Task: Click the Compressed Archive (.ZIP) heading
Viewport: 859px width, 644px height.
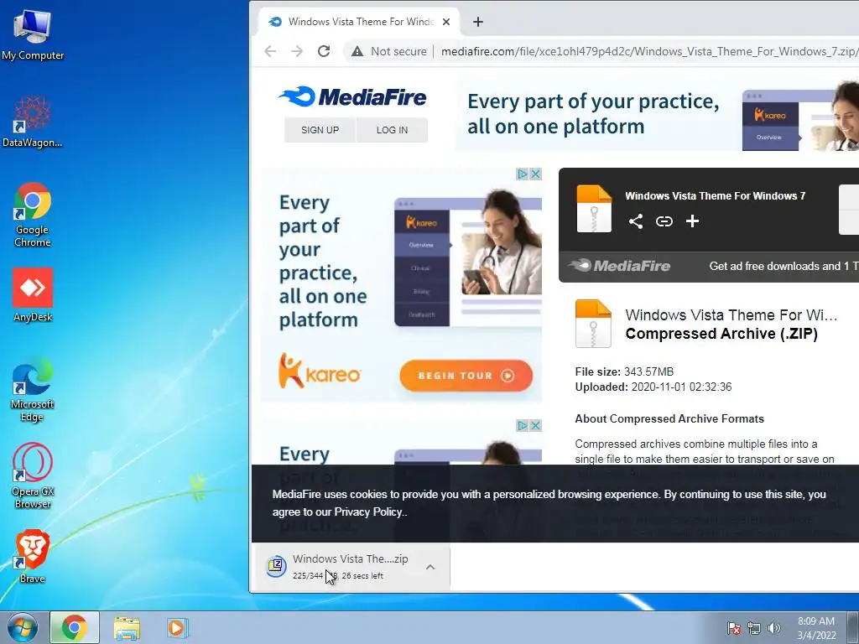Action: point(721,334)
